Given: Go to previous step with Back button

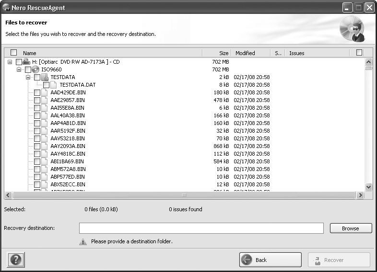Looking at the screenshot, I should (270, 260).
